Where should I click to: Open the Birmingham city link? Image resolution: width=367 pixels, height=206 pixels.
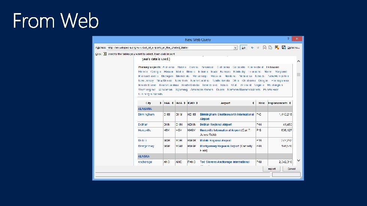[x=146, y=114]
